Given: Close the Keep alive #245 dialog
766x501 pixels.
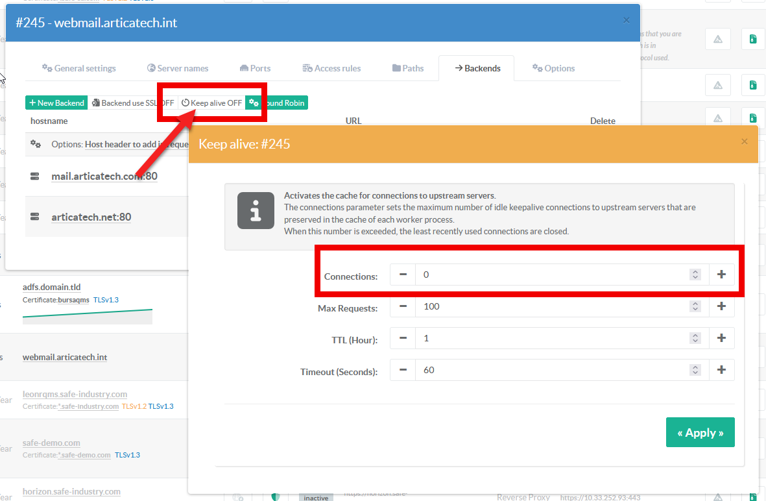Looking at the screenshot, I should click(x=745, y=141).
